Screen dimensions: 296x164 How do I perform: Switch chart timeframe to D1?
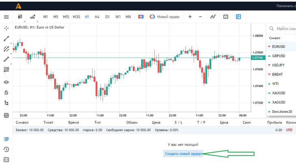click(x=107, y=17)
